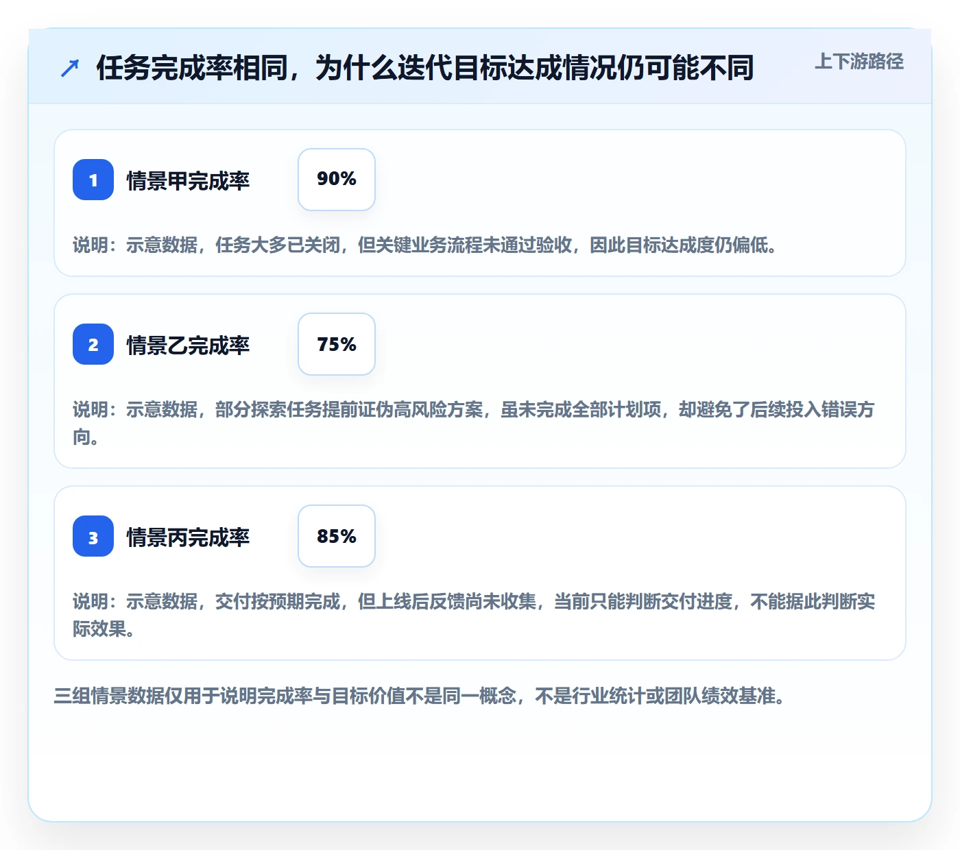This screenshot has width=960, height=850.
Task: Click the 情景丙完成率 label
Action: (188, 537)
